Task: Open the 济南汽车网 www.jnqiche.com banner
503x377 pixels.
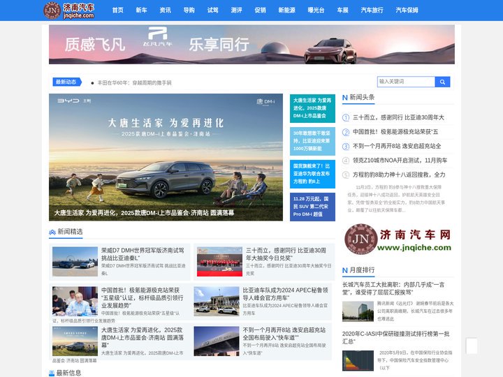Action: point(398,239)
